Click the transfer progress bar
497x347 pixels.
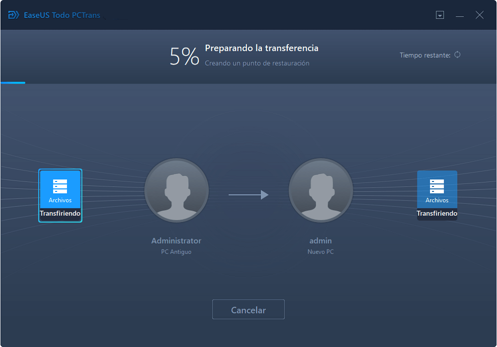(x=248, y=83)
